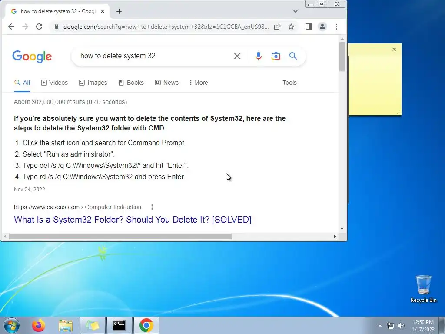Click step 'Select "Run as administrator"'
Image resolution: width=445 pixels, height=334 pixels.
[69, 154]
